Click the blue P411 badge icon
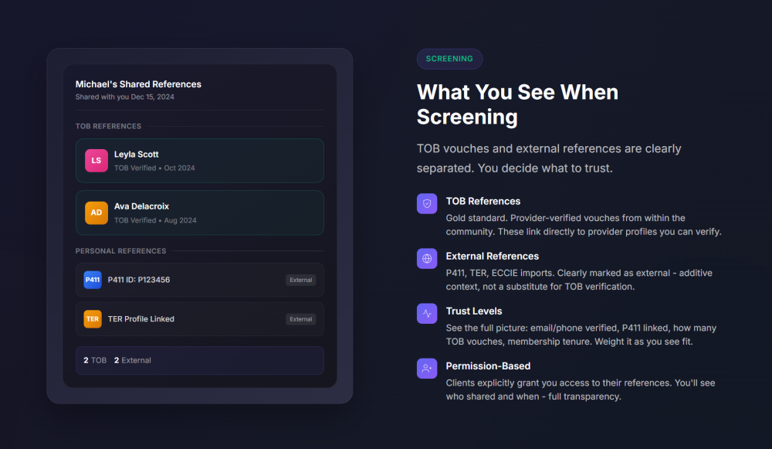The height and width of the screenshot is (449, 772). click(93, 280)
